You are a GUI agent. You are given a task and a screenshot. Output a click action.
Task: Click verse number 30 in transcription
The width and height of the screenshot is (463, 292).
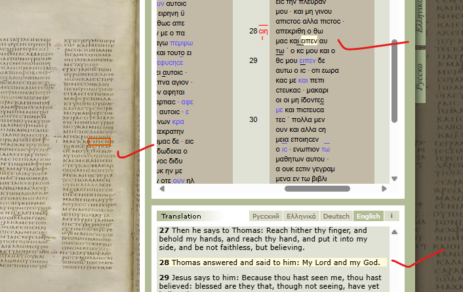point(253,119)
